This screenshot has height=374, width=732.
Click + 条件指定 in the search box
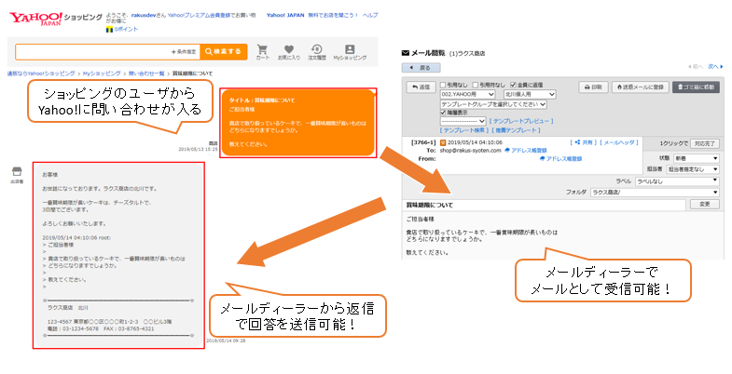coord(184,52)
